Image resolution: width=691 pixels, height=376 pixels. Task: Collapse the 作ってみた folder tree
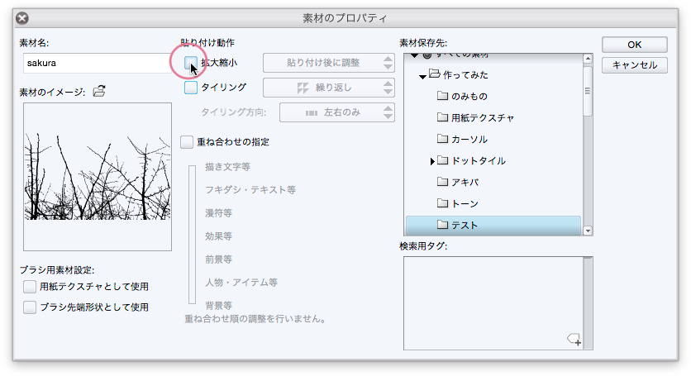tap(422, 76)
